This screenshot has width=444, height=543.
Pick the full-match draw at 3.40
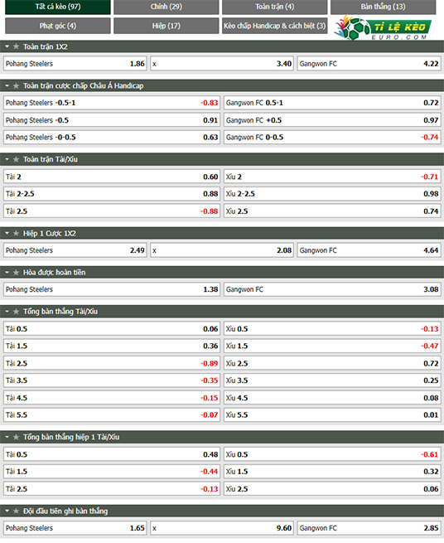point(222,64)
